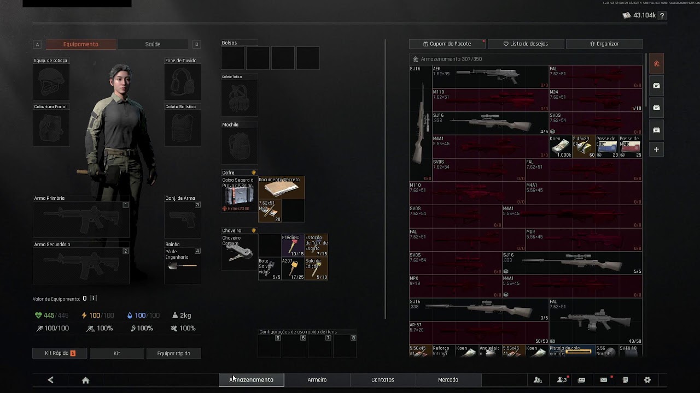The width and height of the screenshot is (700, 393).
Task: Select the Chaveiro Comum keychain
Action: [239, 252]
